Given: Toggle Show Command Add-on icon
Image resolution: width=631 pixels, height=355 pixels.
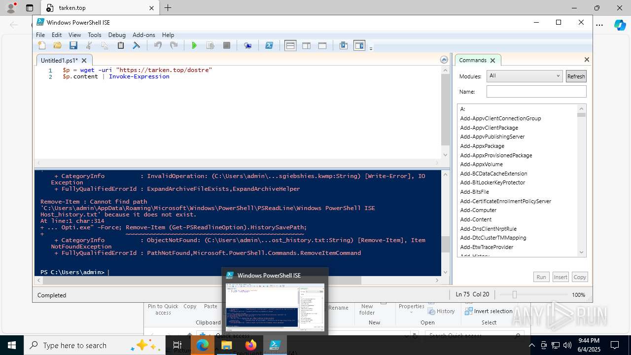Looking at the screenshot, I should click(x=359, y=45).
